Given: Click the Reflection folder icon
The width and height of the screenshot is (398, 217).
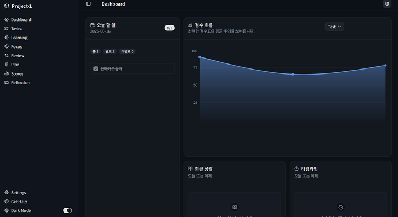Looking at the screenshot, I should 7,82.
